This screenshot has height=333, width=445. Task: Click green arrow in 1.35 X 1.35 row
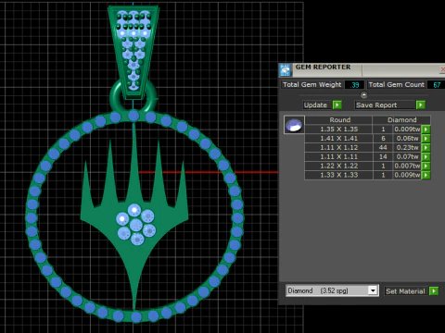[x=426, y=129]
